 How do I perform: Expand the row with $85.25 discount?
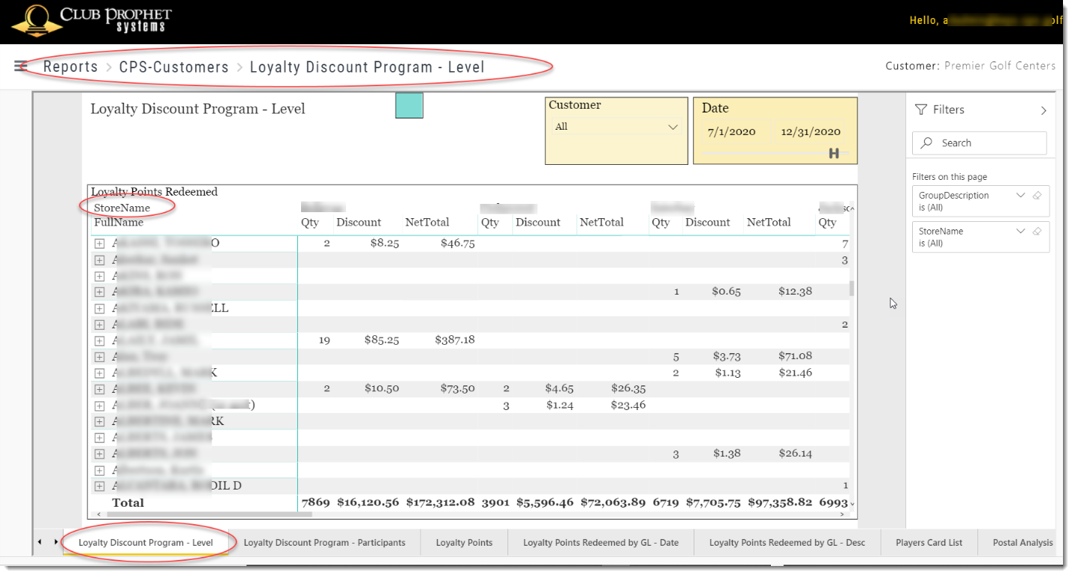(x=99, y=340)
